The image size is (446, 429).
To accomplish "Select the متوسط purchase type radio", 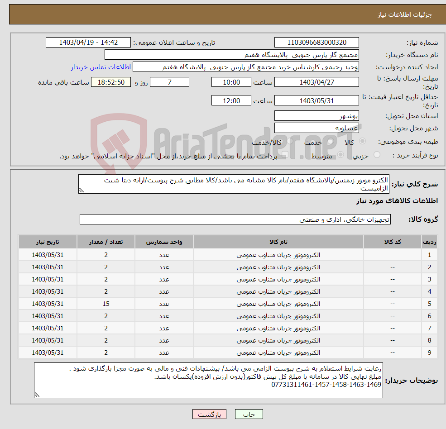I will (340, 155).
